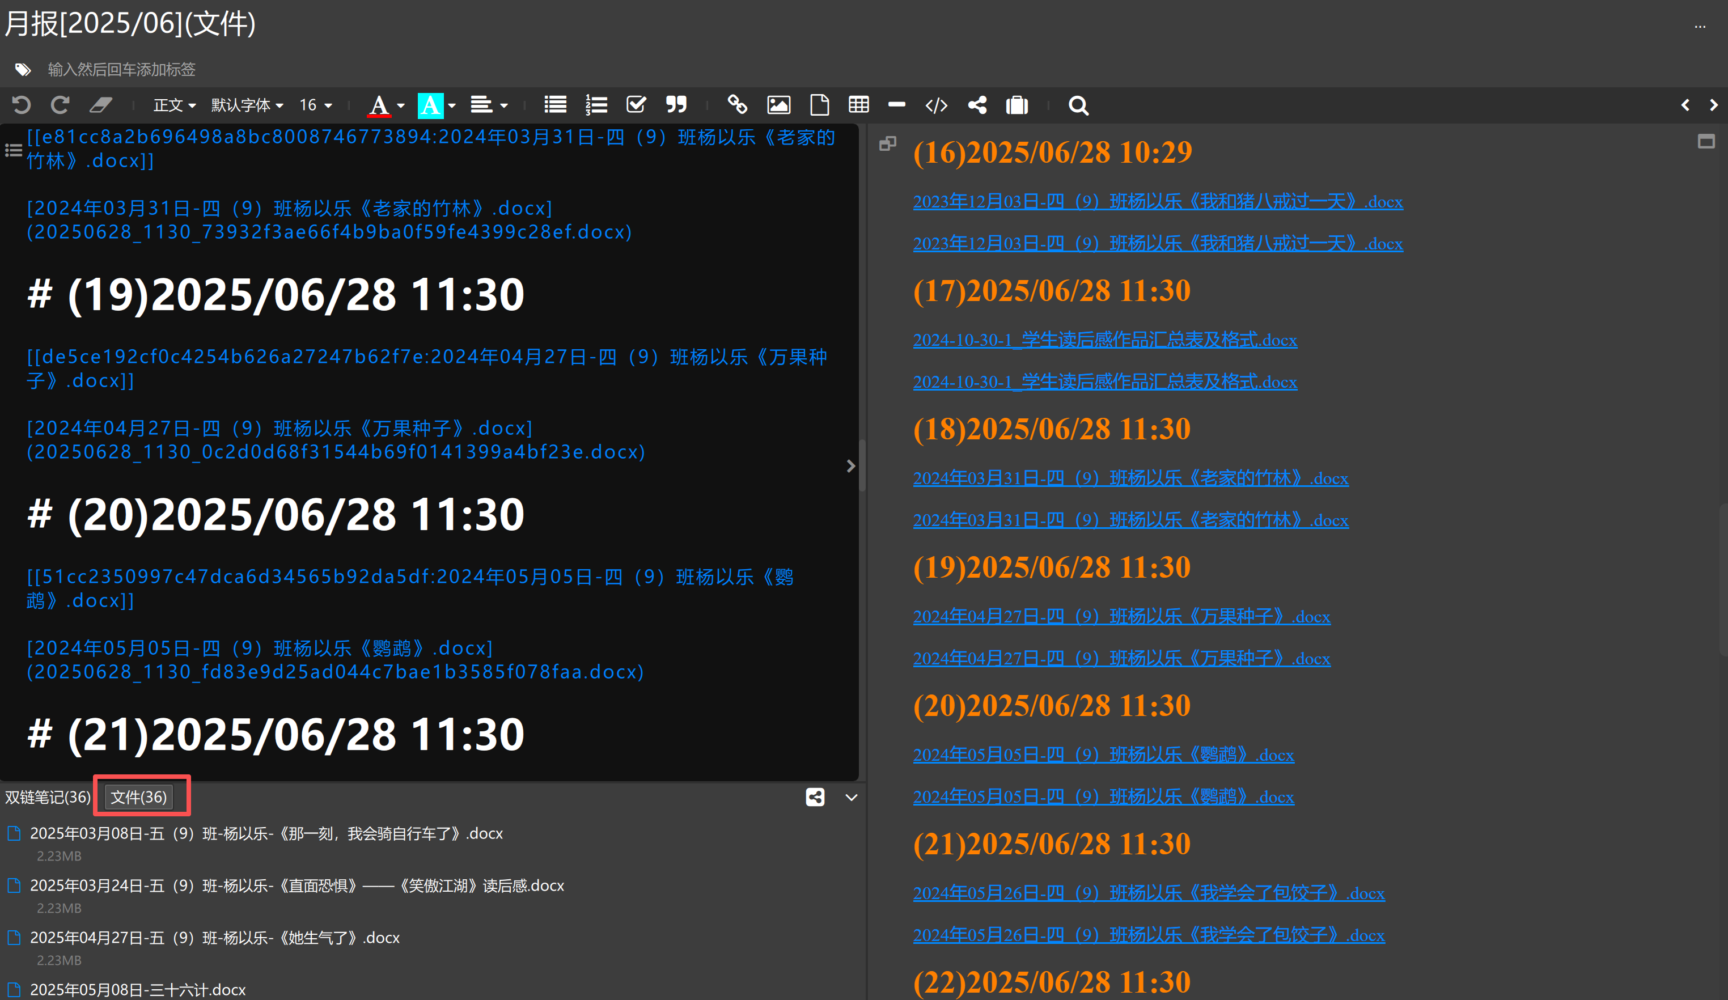Switch to the 双链笔记(36) tab
This screenshot has width=1728, height=1000.
click(x=48, y=797)
